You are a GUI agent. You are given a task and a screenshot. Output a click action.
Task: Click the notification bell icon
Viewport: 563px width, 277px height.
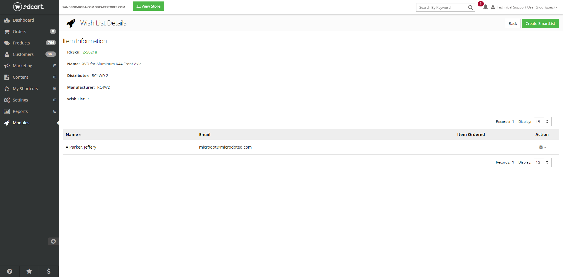click(485, 7)
